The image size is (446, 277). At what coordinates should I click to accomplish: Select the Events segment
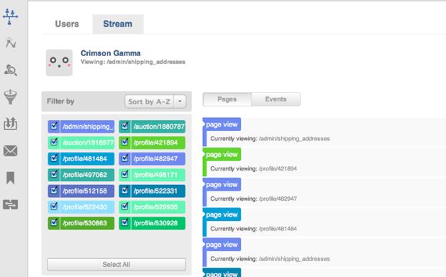(x=276, y=99)
